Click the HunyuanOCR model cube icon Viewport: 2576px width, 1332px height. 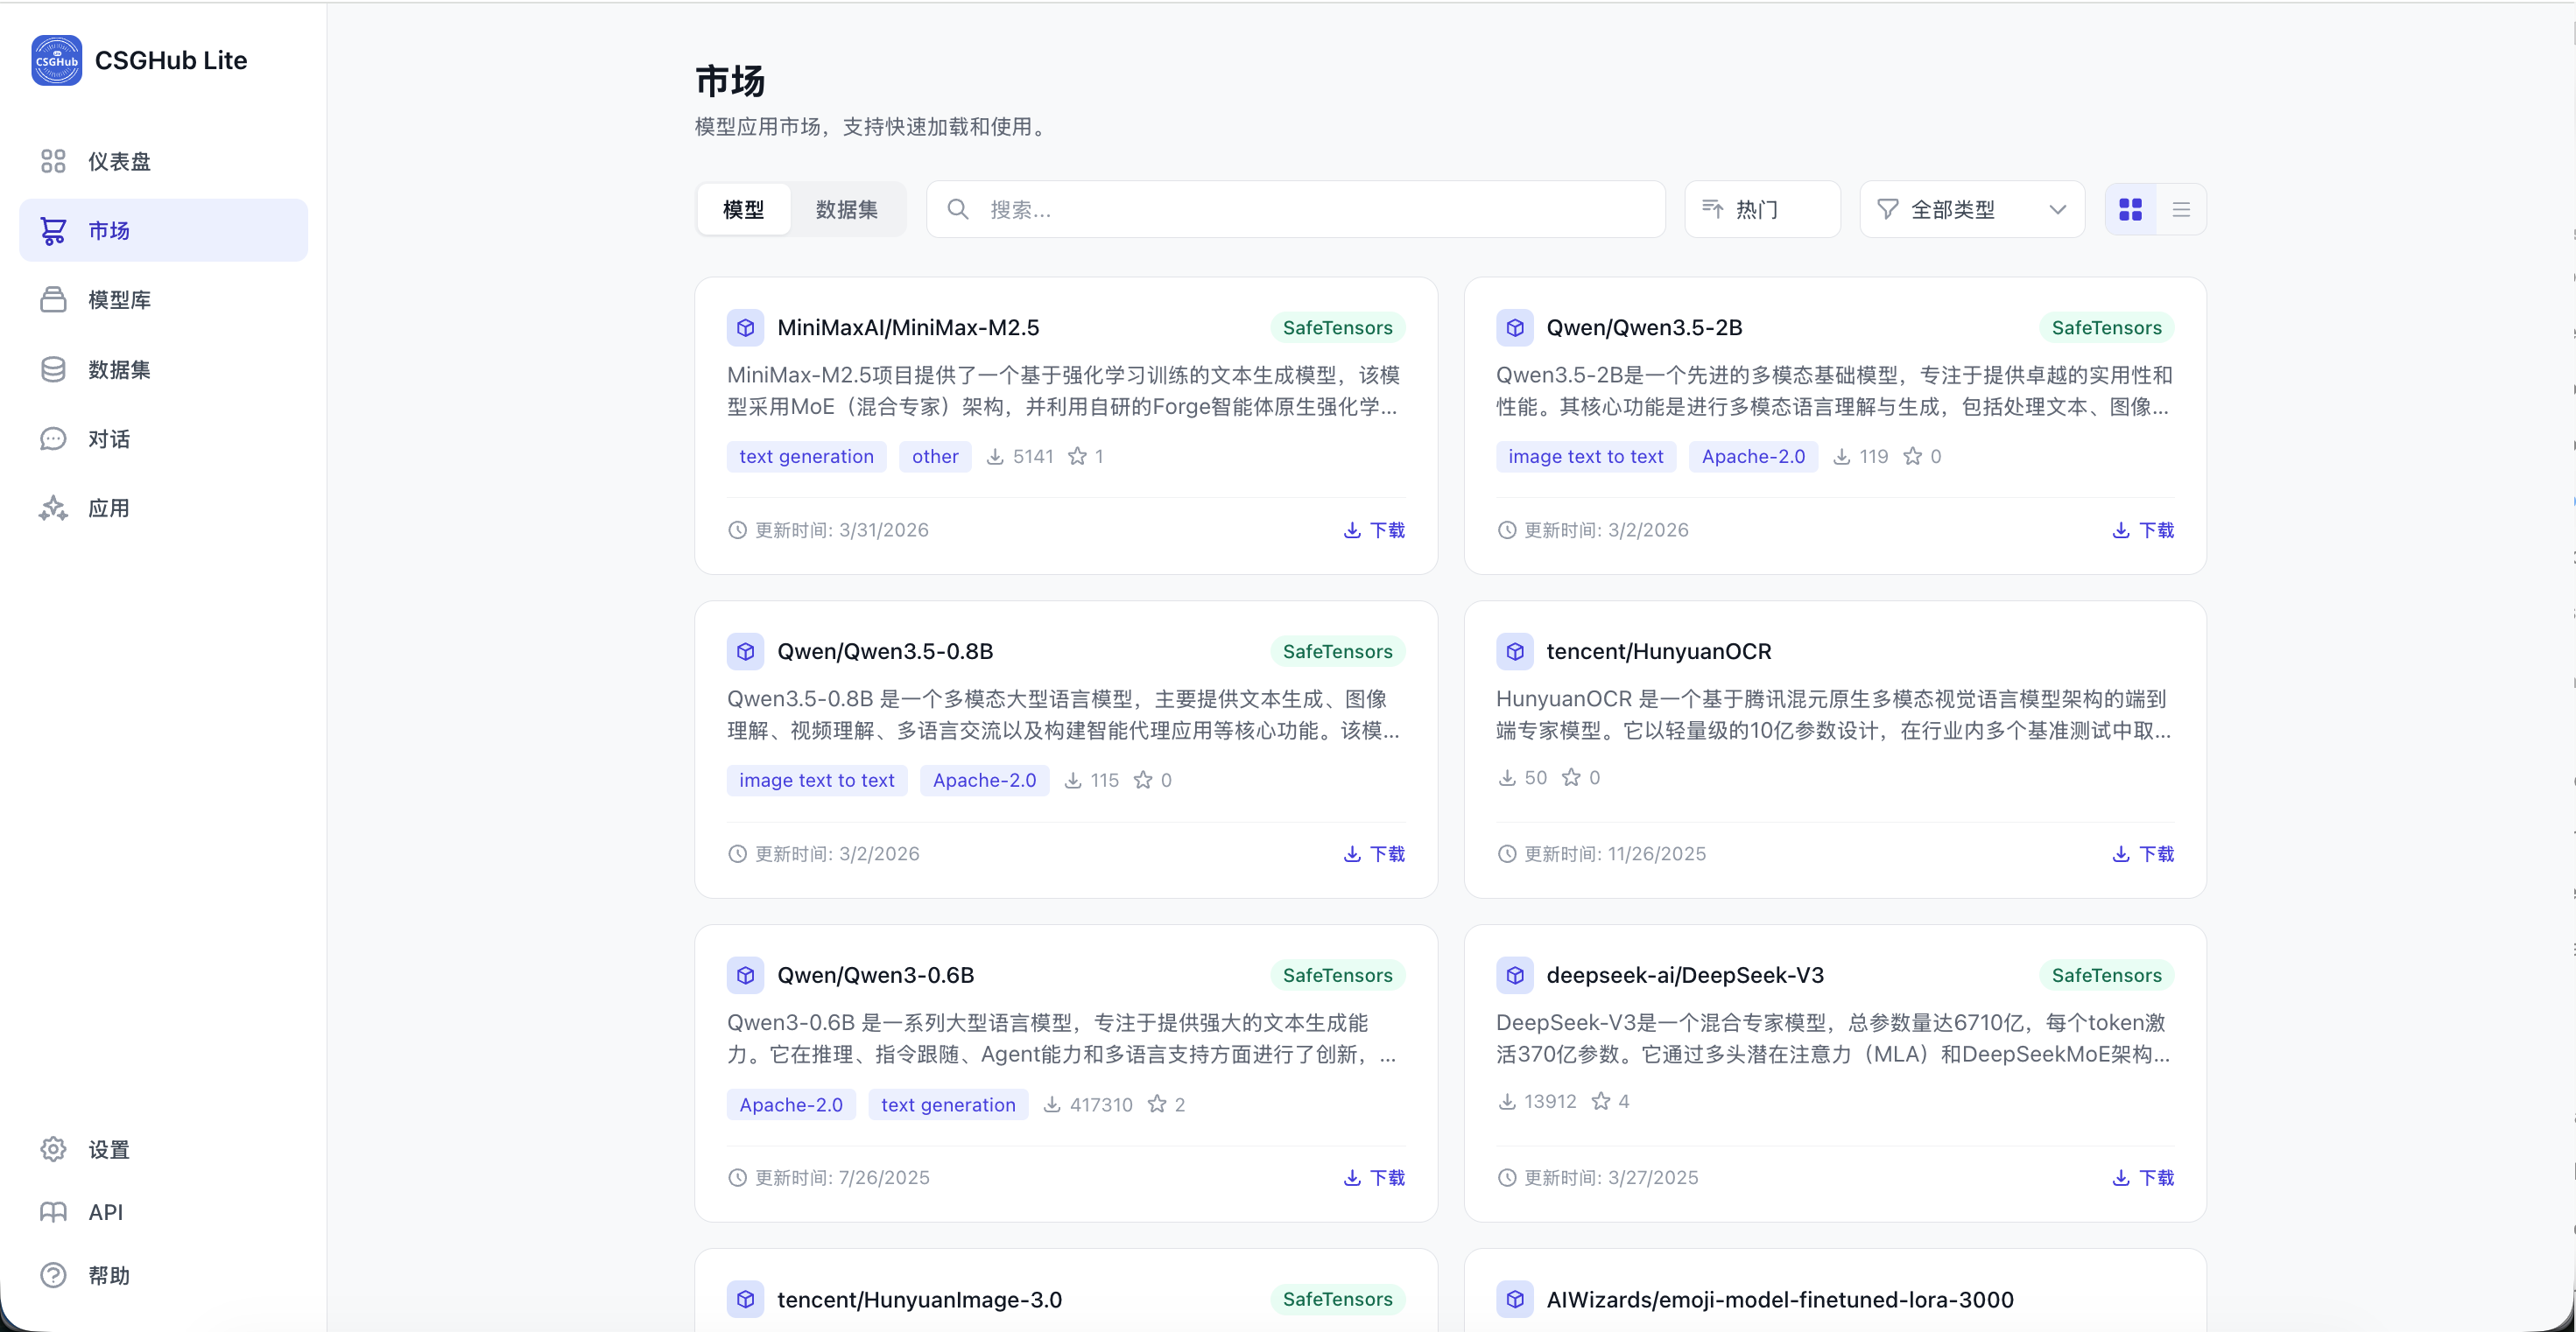pyautogui.click(x=1515, y=651)
